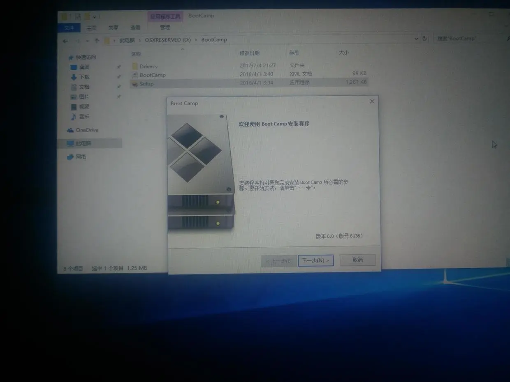This screenshot has height=382, width=510.
Task: Open 桌面 in quick access
Action: click(x=84, y=67)
